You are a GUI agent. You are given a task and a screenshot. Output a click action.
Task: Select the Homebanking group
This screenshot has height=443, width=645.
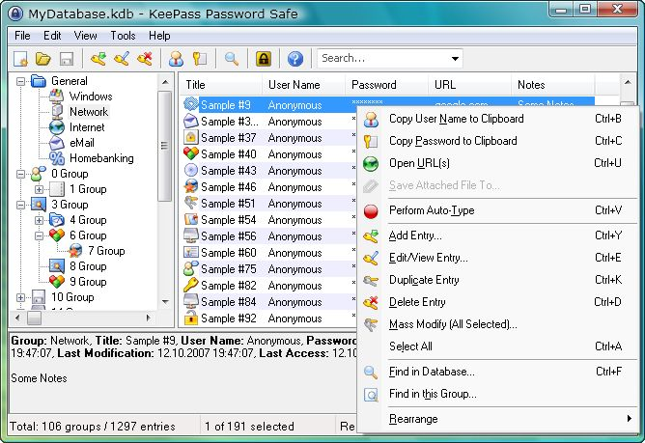pos(101,158)
